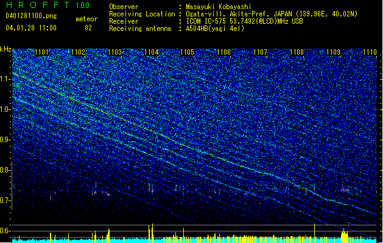The width and height of the screenshot is (383, 243).
Task: Click the Receiving Location label
Action: (x=142, y=14)
